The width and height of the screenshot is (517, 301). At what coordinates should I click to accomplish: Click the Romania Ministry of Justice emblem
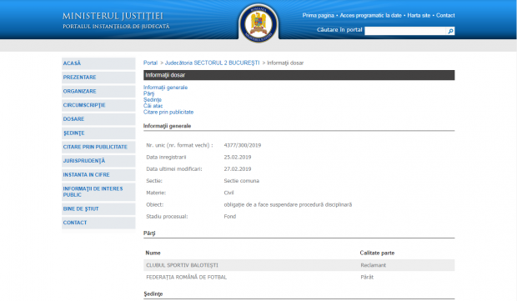pyautogui.click(x=258, y=24)
